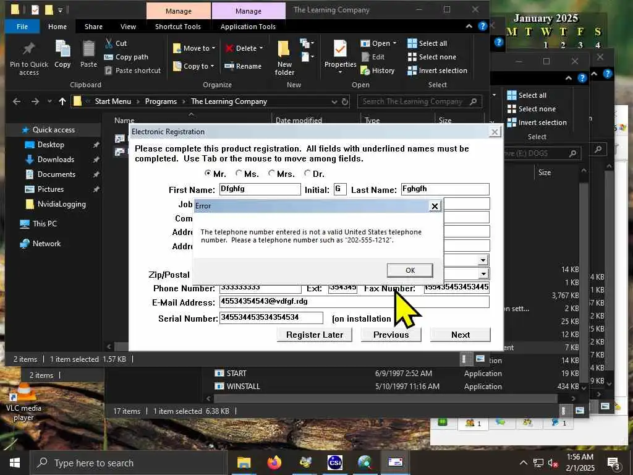Select Copy path command

click(x=126, y=57)
